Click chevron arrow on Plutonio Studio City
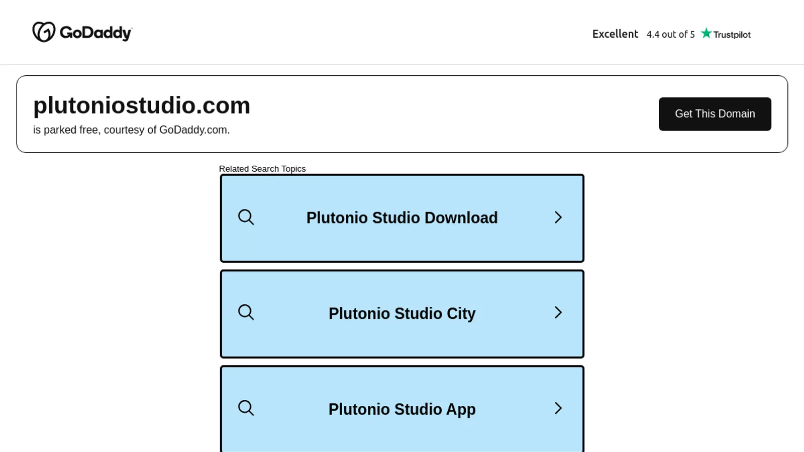The width and height of the screenshot is (804, 452). [558, 312]
